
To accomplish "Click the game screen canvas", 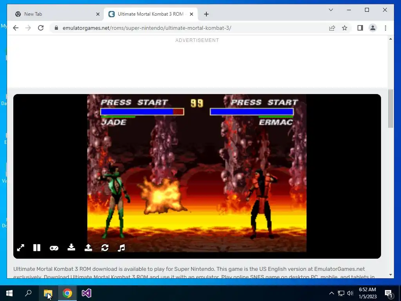I will (x=197, y=173).
